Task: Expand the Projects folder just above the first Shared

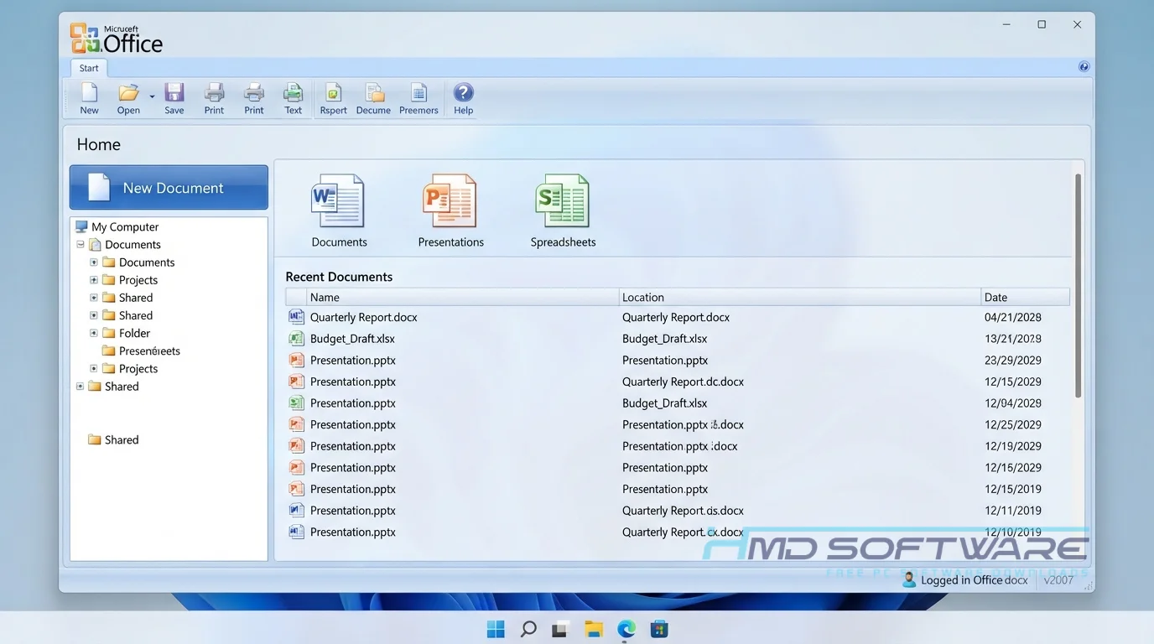Action: point(94,280)
